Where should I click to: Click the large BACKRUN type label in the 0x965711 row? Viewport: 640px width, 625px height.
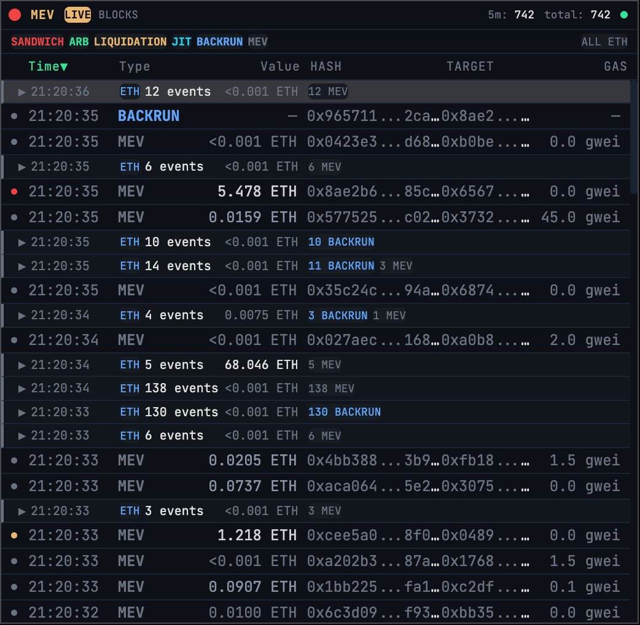149,116
